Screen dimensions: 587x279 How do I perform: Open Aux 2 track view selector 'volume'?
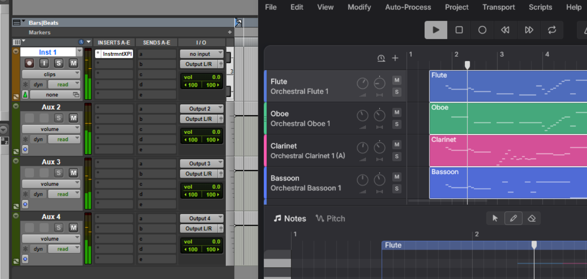tap(51, 129)
